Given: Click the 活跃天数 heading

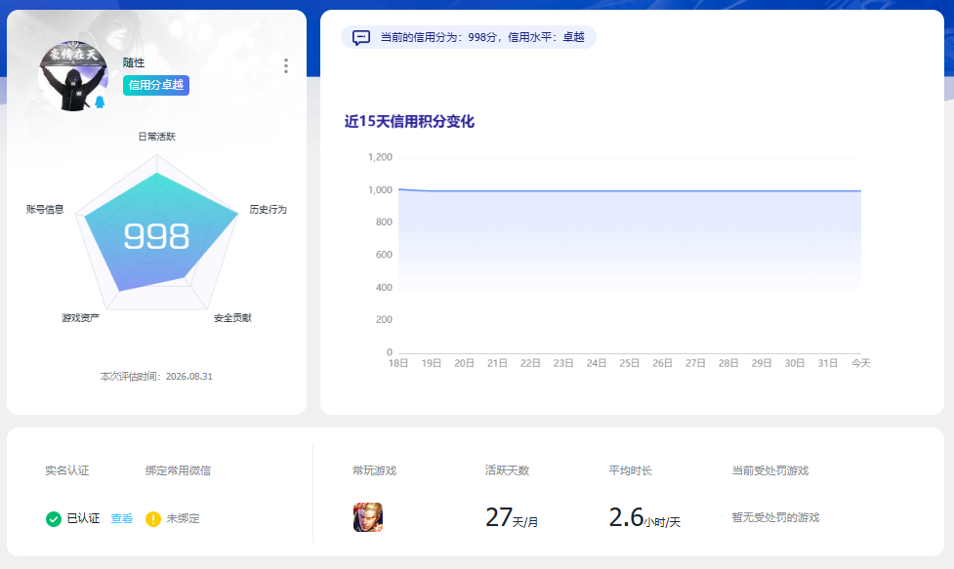Looking at the screenshot, I should (x=507, y=470).
